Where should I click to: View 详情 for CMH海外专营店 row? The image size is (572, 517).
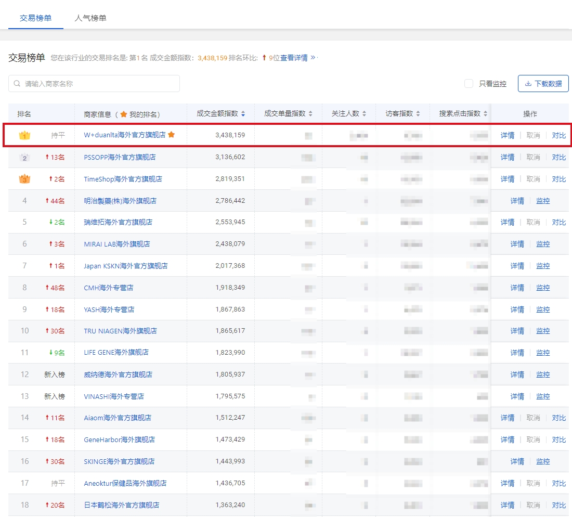click(x=517, y=288)
